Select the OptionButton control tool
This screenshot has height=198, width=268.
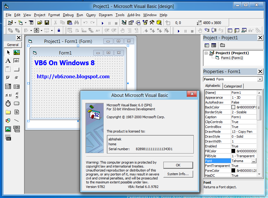click(17, 78)
